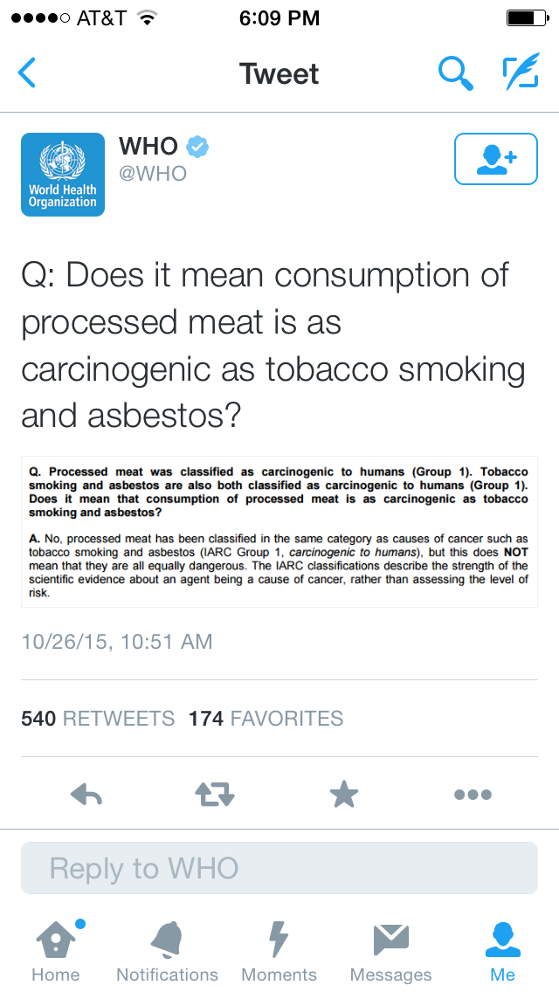Go to the Moments tab

pos(279,950)
